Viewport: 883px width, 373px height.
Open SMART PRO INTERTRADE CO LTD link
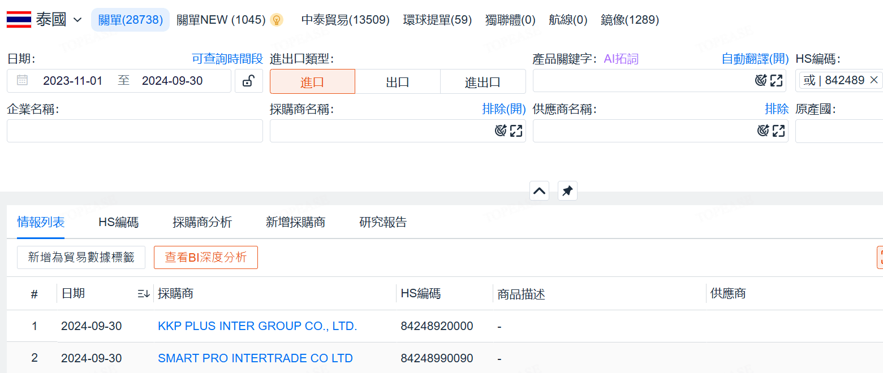tap(255, 358)
